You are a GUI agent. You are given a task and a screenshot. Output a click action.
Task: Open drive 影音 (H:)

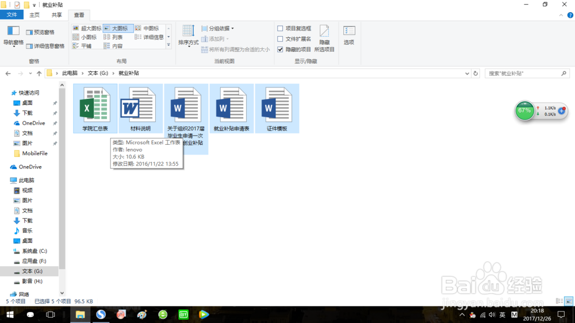tap(32, 281)
